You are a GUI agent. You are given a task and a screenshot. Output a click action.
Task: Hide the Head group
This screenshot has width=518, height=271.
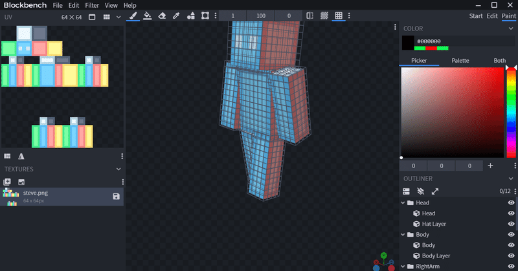(511, 202)
